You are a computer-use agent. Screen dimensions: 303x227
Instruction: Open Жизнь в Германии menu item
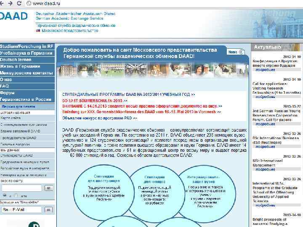(27, 66)
